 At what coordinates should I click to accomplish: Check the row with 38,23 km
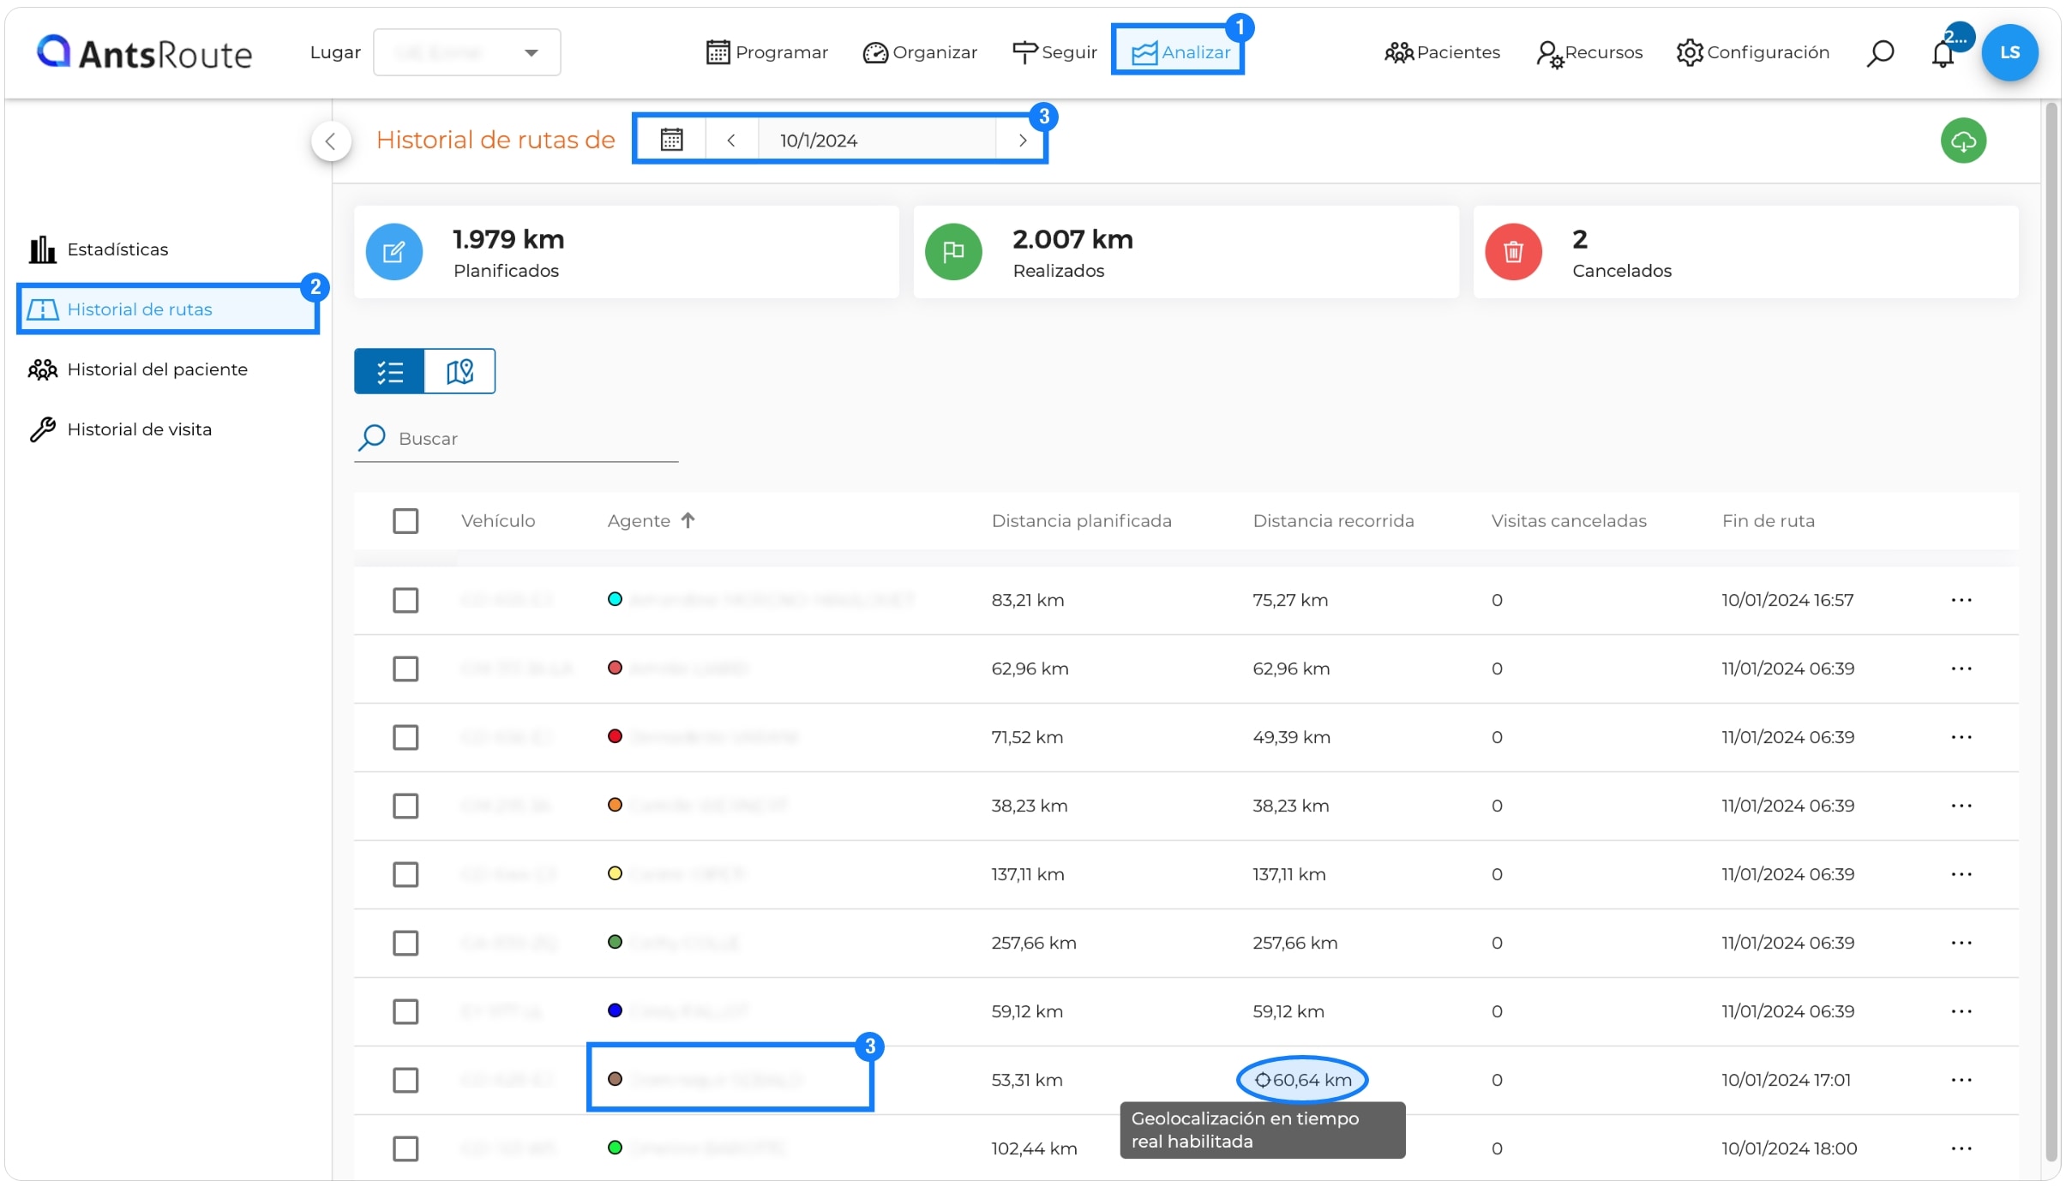tap(405, 806)
